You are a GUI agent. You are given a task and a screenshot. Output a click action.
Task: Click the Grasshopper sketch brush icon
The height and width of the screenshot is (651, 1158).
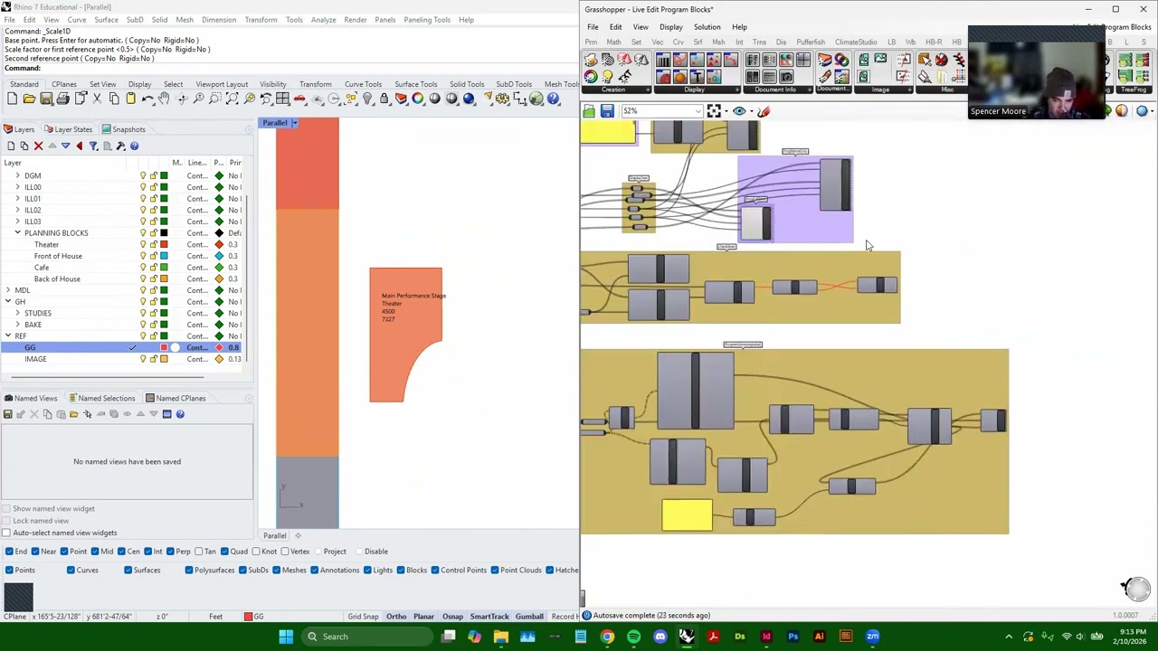(764, 111)
